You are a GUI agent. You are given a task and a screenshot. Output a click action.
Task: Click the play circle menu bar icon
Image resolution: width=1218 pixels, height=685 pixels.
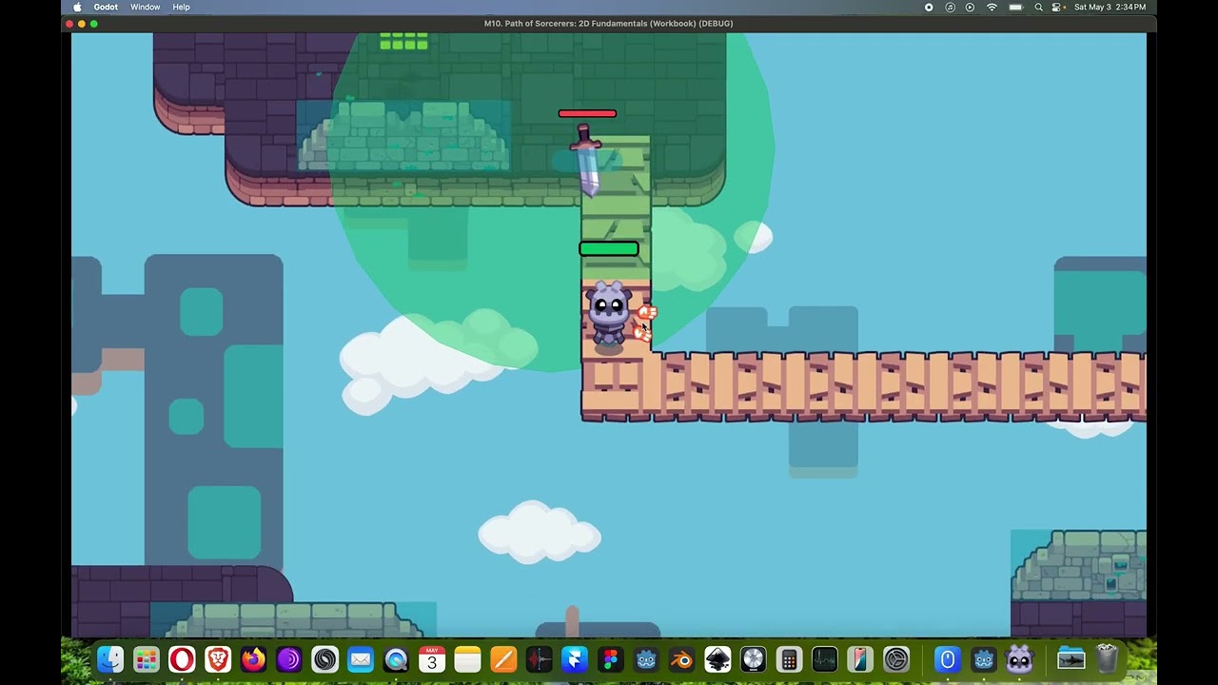(970, 7)
